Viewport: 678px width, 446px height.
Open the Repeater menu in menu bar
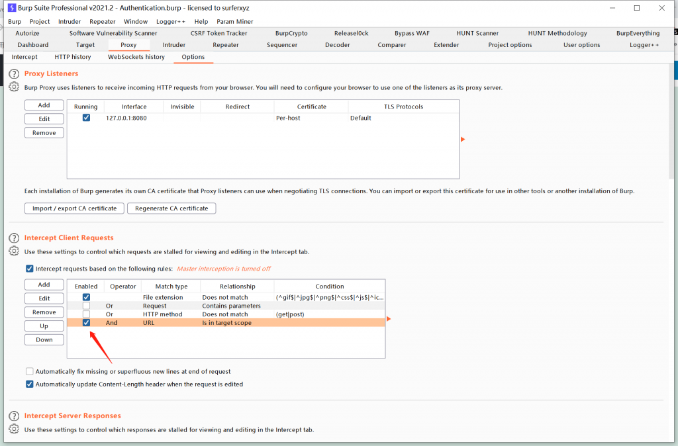click(x=103, y=22)
